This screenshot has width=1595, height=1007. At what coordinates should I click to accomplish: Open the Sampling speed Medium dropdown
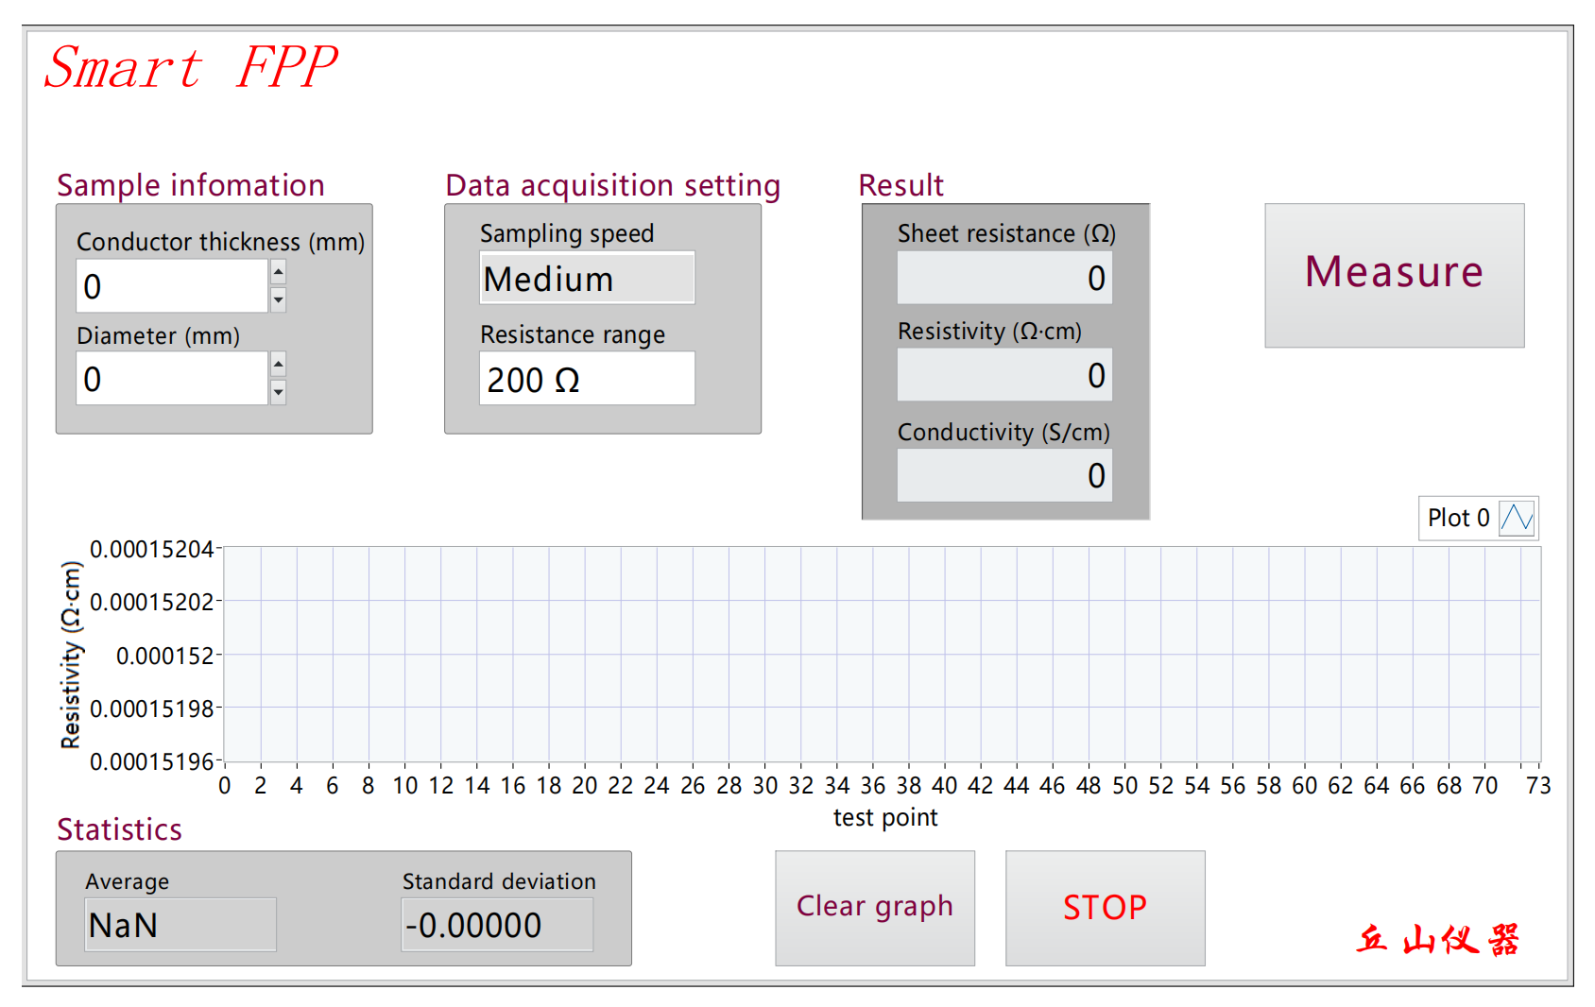[x=587, y=279]
